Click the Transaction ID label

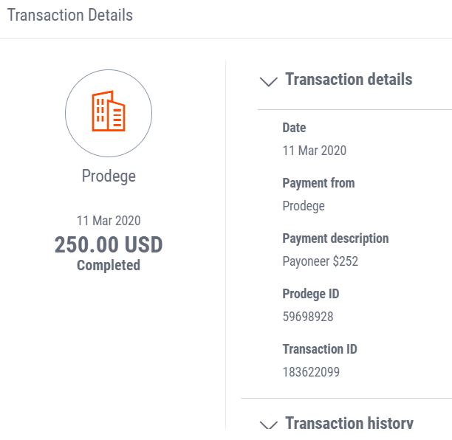tap(320, 349)
